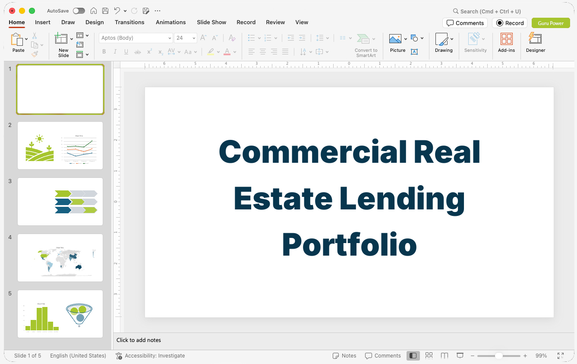Click the Clear Formatting eraser icon
The image size is (577, 364).
coord(232,38)
